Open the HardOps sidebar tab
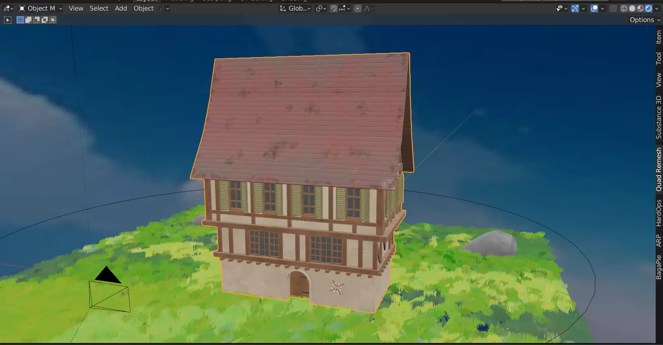Screen dimensions: 663x345 coord(659,213)
